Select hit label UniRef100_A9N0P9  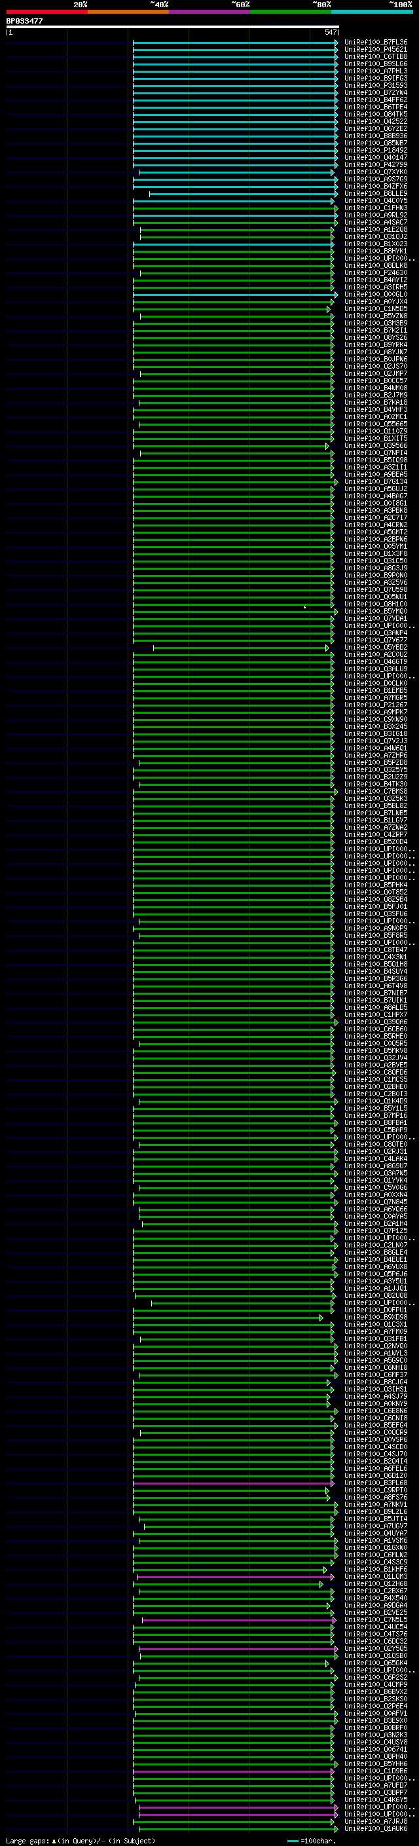(376, 928)
